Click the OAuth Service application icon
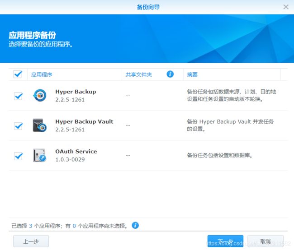This screenshot has width=294, height=250. point(39,155)
